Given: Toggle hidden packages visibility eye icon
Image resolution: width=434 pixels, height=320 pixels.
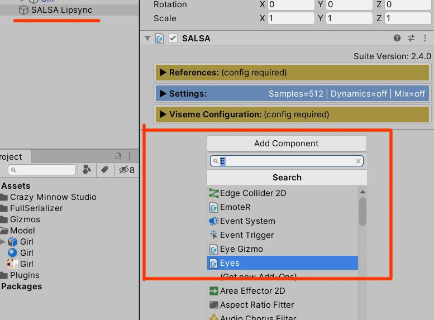Looking at the screenshot, I should pos(125,170).
